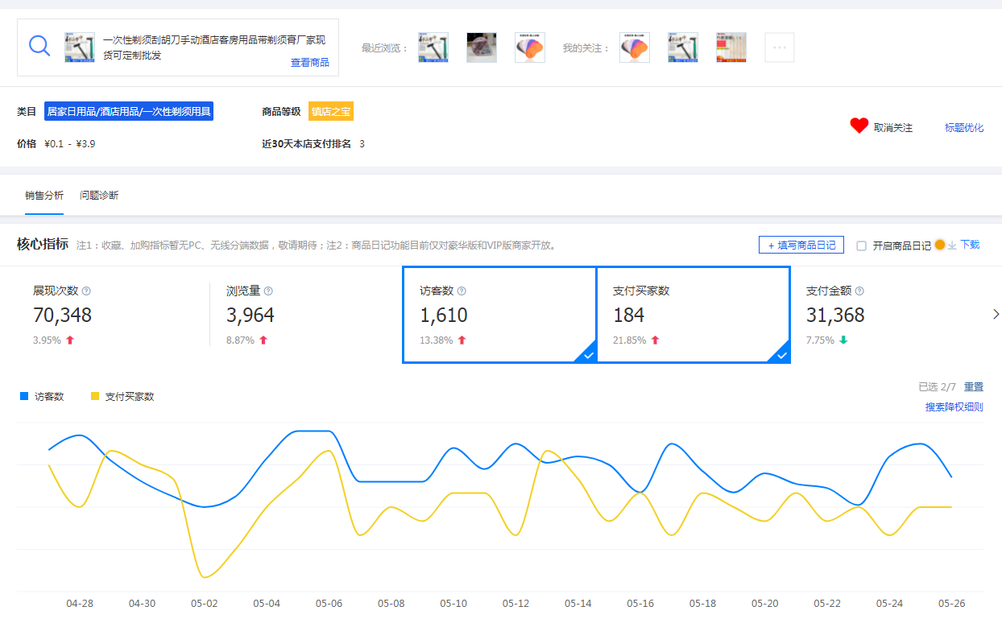
Task: Open the three-dots more followed items box
Action: (779, 47)
